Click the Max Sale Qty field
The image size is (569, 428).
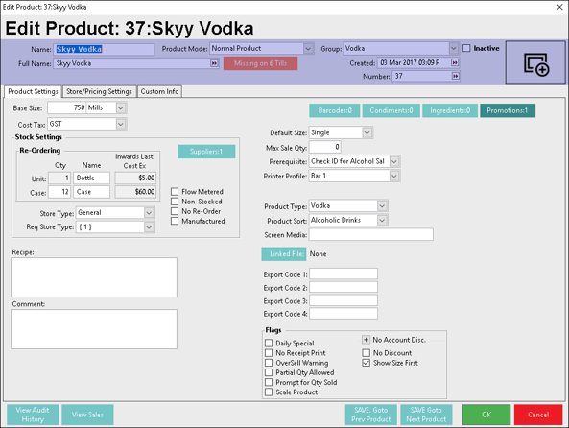point(324,147)
